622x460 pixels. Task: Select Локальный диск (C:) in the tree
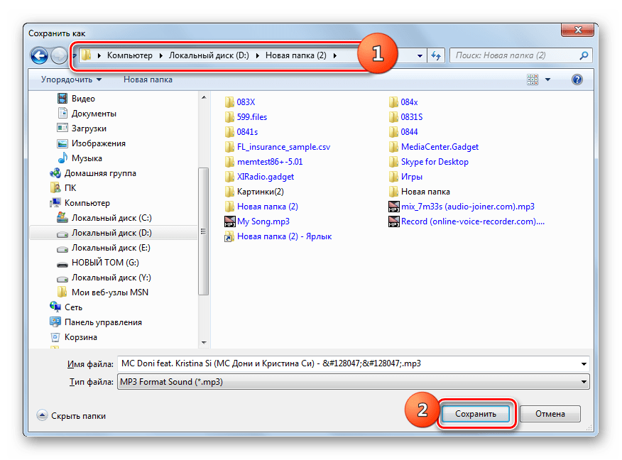click(x=111, y=218)
